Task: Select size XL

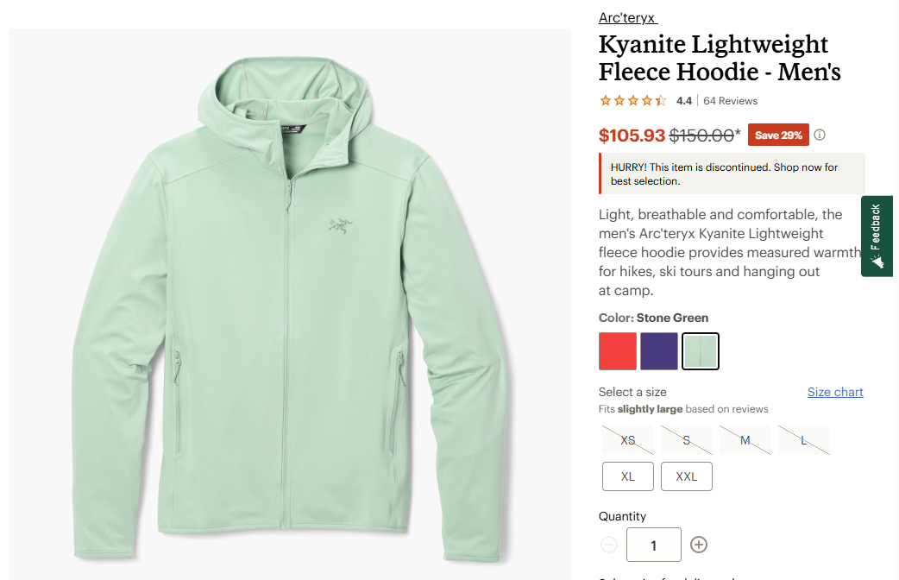Action: 628,476
